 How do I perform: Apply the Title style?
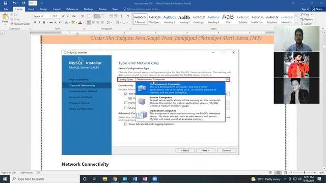pos(228,19)
